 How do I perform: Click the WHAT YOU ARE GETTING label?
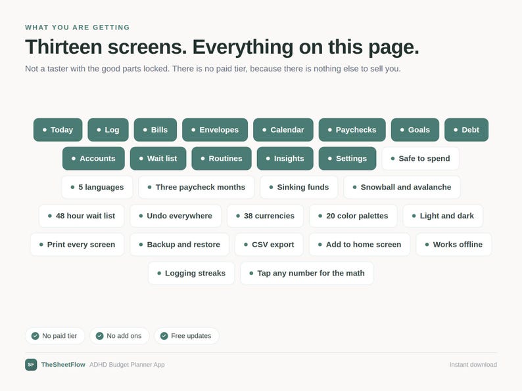(77, 28)
